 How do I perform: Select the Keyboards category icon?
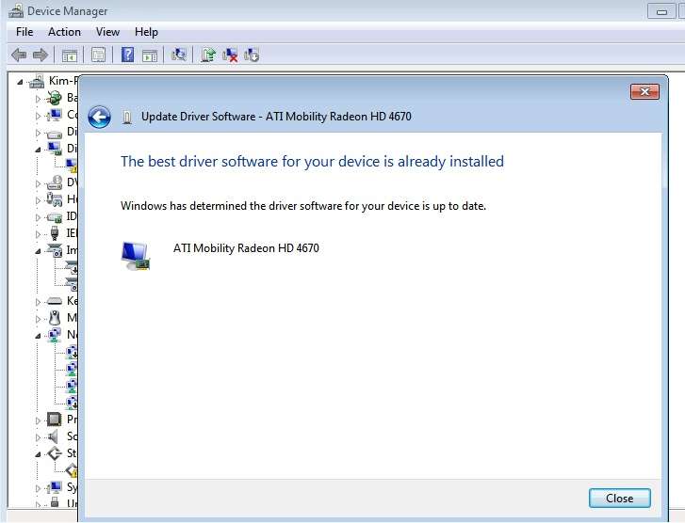coord(54,301)
